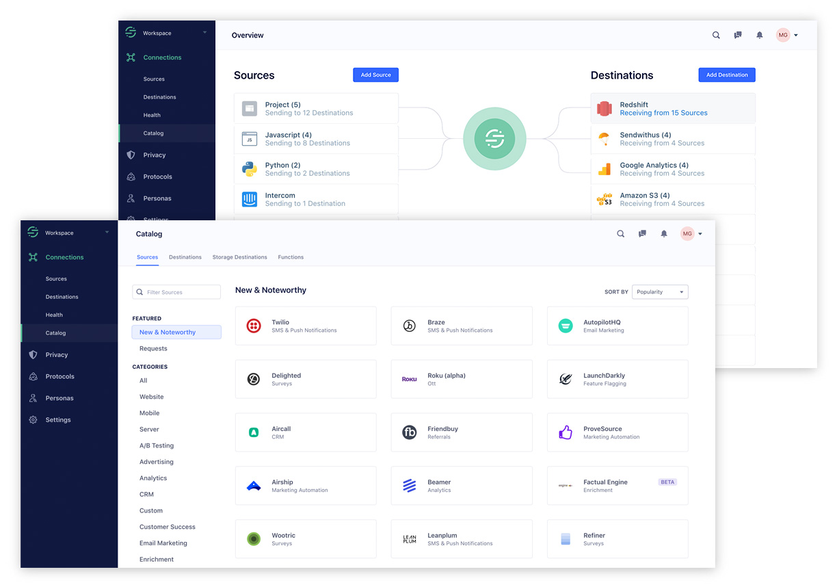
Task: Switch to the Storage Destinations tab
Action: coord(239,257)
